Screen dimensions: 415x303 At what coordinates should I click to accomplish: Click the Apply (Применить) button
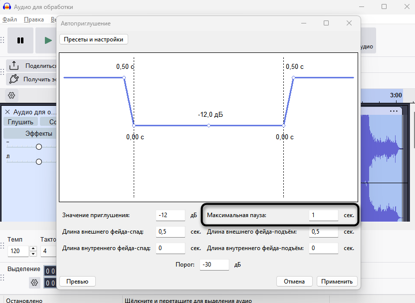click(x=337, y=281)
